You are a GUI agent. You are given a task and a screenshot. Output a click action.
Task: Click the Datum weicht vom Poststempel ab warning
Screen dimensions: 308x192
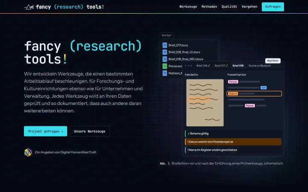[233, 142]
